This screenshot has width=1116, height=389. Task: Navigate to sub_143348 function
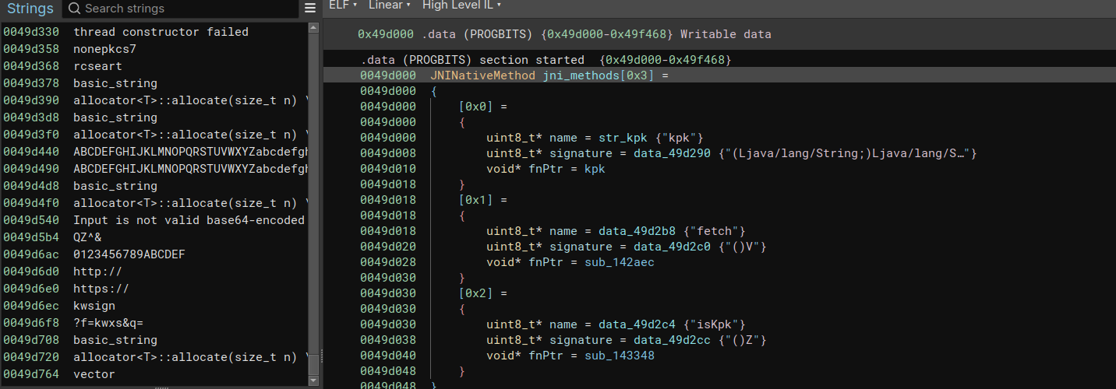tap(620, 356)
